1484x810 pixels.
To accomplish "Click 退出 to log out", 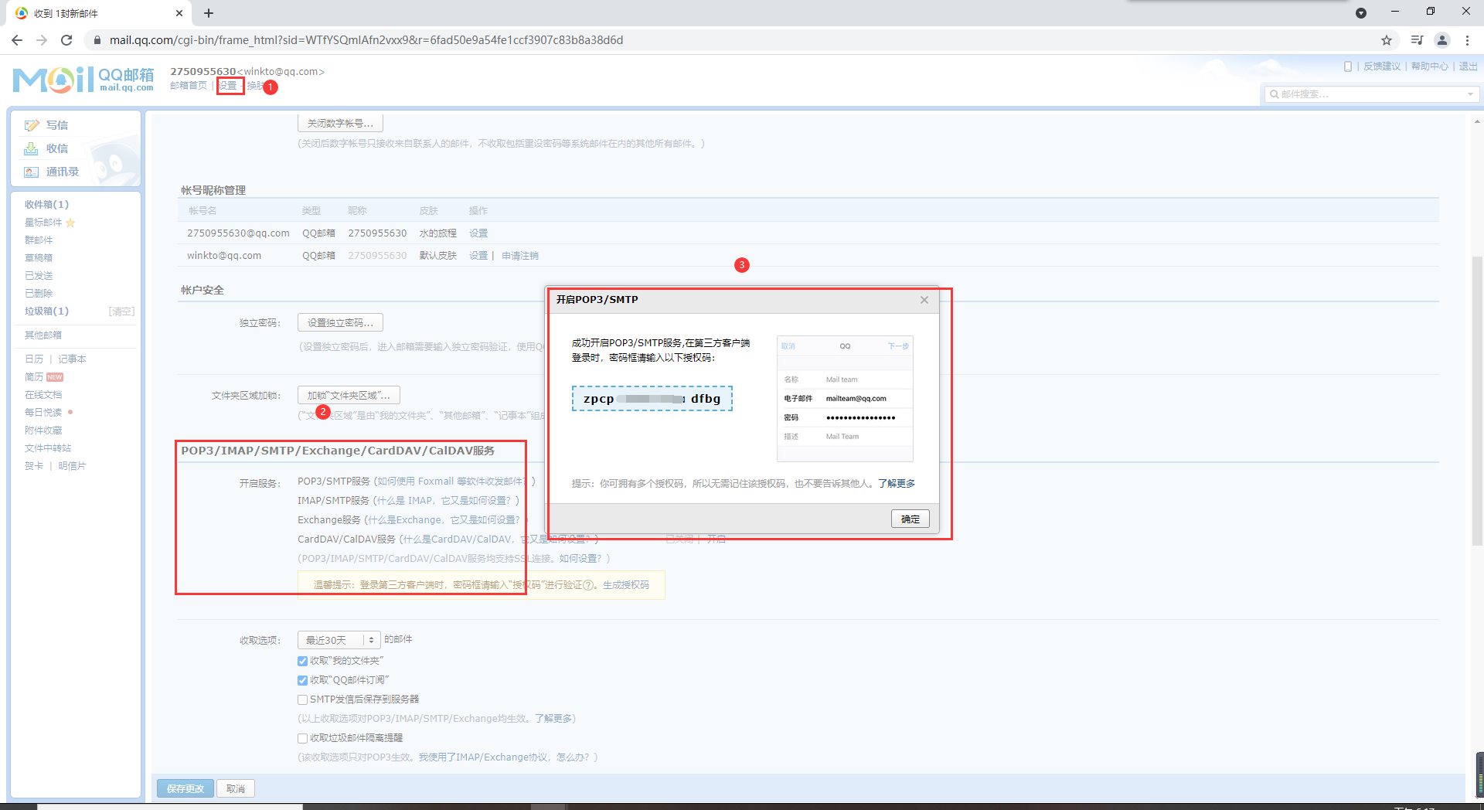I will [x=1468, y=66].
